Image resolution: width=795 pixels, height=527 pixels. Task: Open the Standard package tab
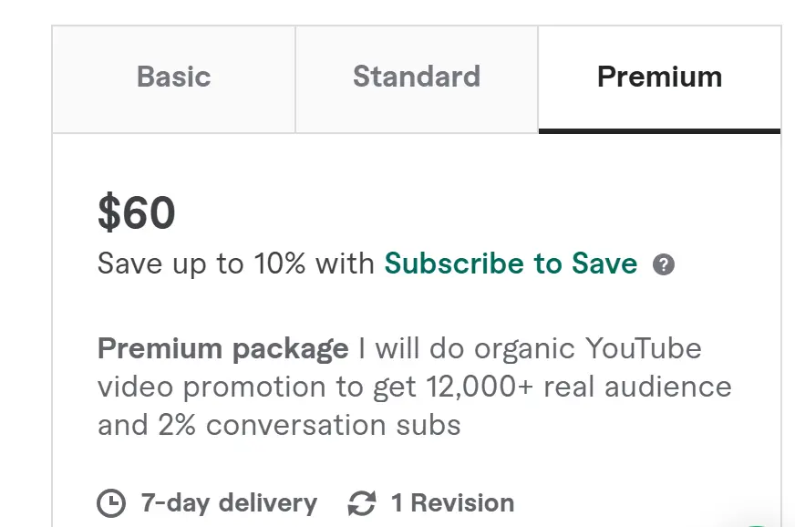pyautogui.click(x=417, y=77)
